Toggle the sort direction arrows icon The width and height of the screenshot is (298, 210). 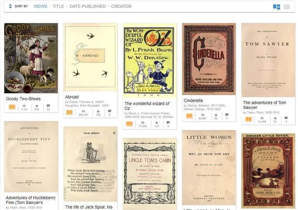(10, 6)
